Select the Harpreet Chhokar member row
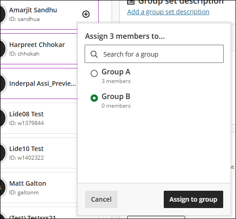Viewport: 236px width, 219px height. click(x=39, y=49)
